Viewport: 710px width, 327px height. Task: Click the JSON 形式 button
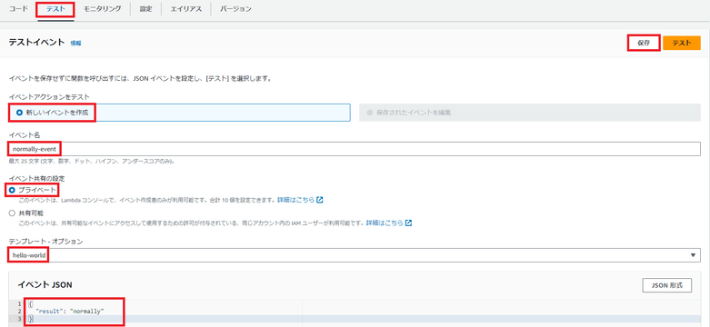(666, 285)
